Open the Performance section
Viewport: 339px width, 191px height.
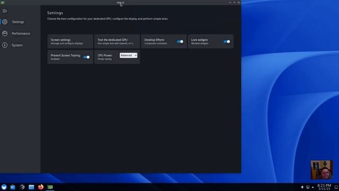pos(21,33)
